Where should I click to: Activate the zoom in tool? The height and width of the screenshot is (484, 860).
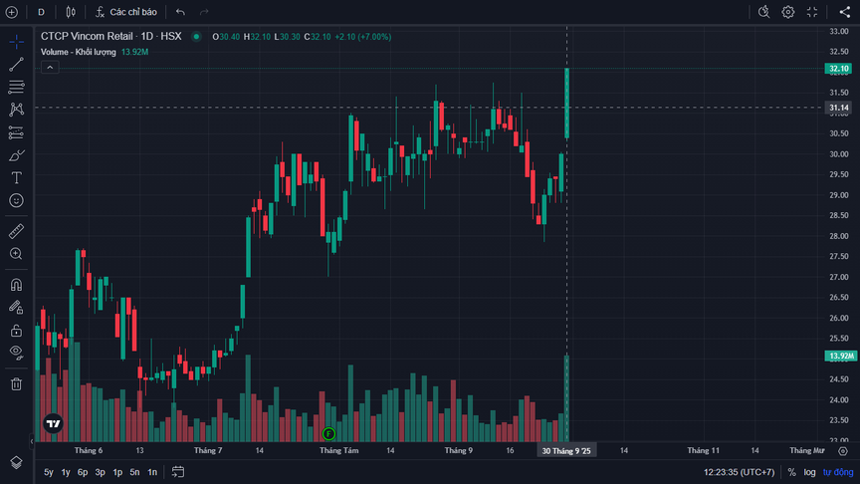[17, 254]
